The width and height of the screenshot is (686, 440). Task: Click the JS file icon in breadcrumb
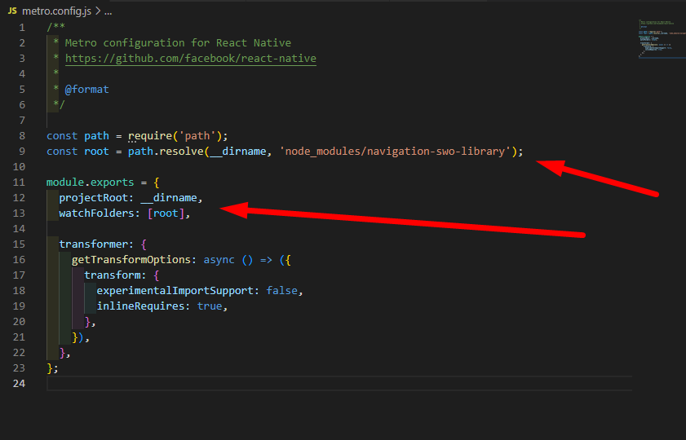pos(11,11)
